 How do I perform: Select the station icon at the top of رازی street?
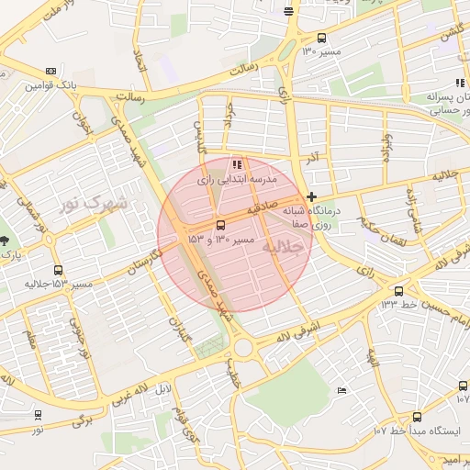click(x=288, y=12)
